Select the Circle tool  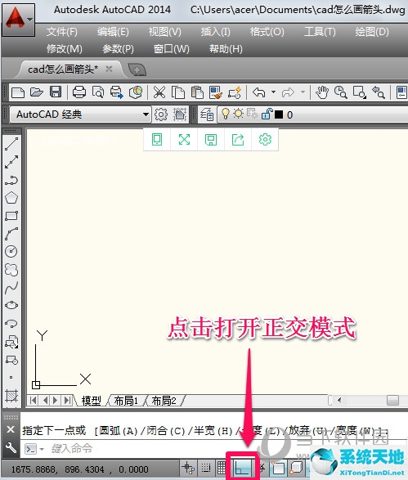click(x=11, y=252)
